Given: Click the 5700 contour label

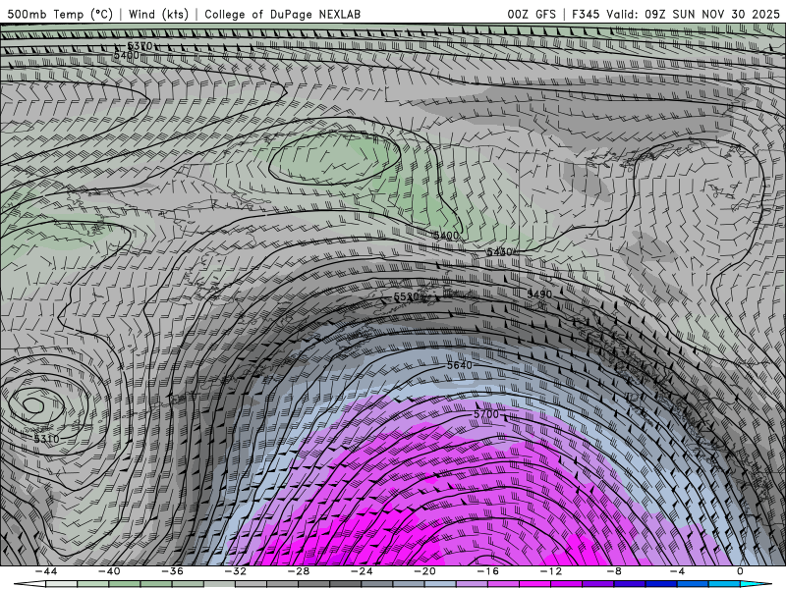Looking at the screenshot, I should click(486, 414).
